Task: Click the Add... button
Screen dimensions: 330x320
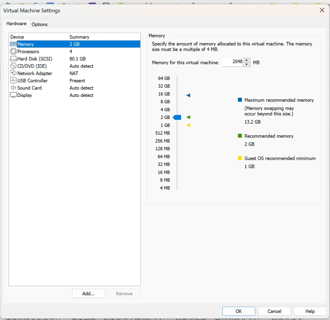Action: click(x=88, y=294)
